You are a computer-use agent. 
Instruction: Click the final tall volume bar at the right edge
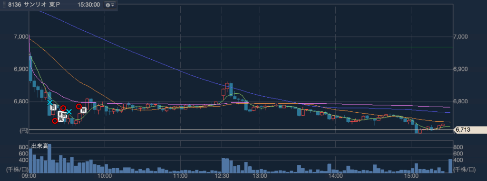(450, 166)
